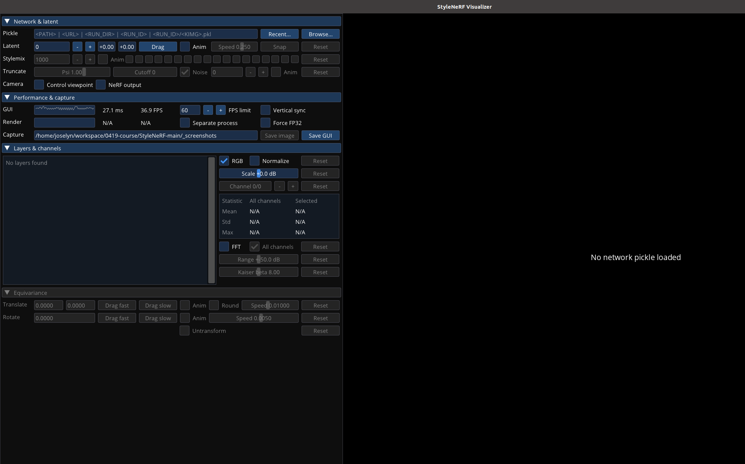Click the latent Drag button

click(158, 47)
